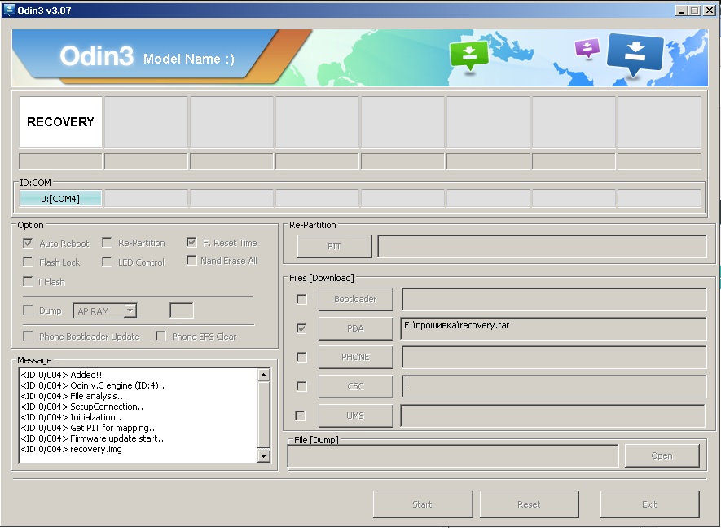Click the Open button in File Dump
This screenshot has width=721, height=528.
pyautogui.click(x=662, y=455)
